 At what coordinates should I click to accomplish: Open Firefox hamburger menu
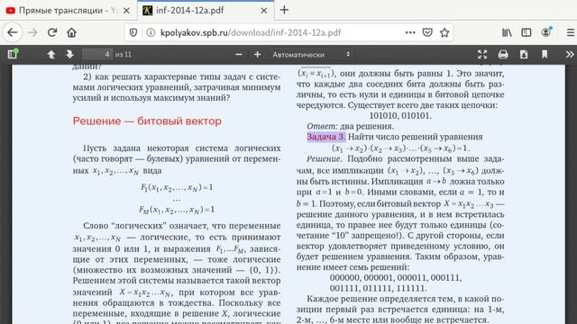pyautogui.click(x=571, y=32)
